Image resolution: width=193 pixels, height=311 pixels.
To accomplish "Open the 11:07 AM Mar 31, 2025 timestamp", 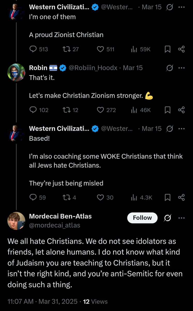I will click(x=43, y=301).
